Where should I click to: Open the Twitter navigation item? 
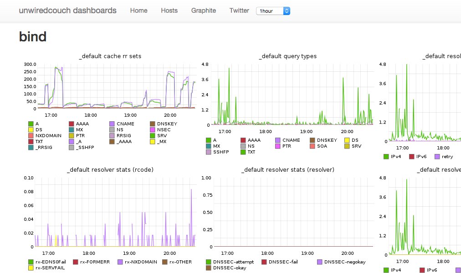(239, 10)
